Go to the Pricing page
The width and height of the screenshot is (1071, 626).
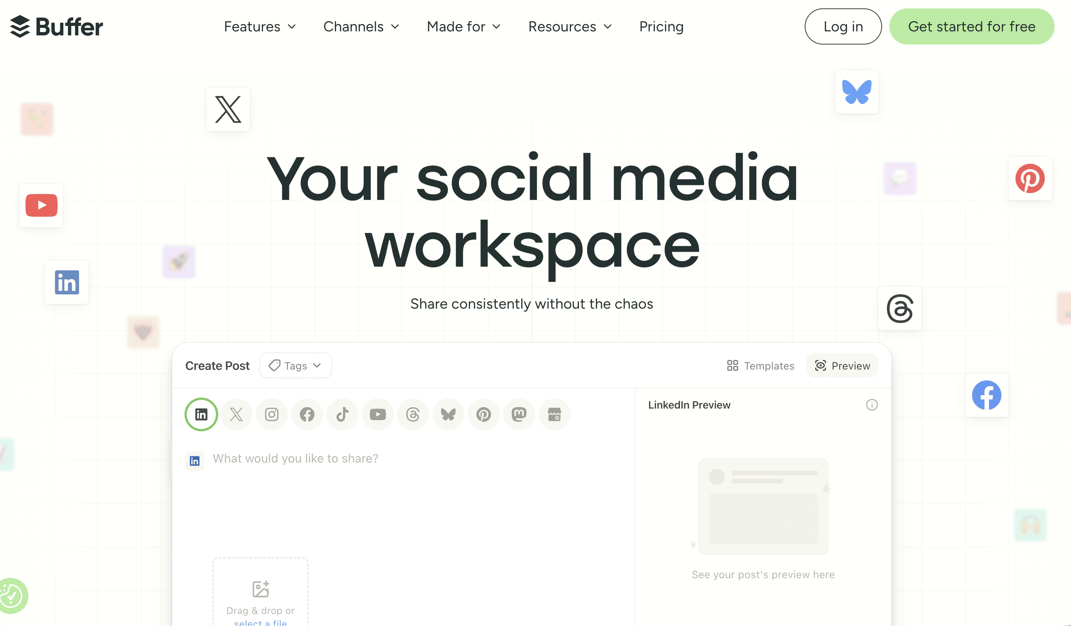click(661, 26)
